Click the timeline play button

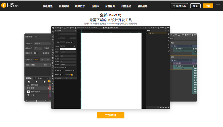tap(36, 82)
